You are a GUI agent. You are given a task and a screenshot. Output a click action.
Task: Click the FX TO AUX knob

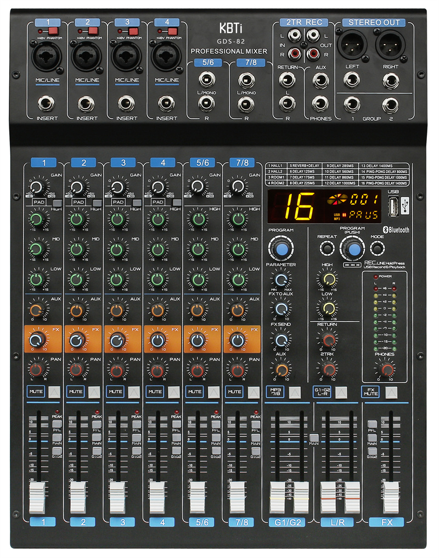[281, 309]
